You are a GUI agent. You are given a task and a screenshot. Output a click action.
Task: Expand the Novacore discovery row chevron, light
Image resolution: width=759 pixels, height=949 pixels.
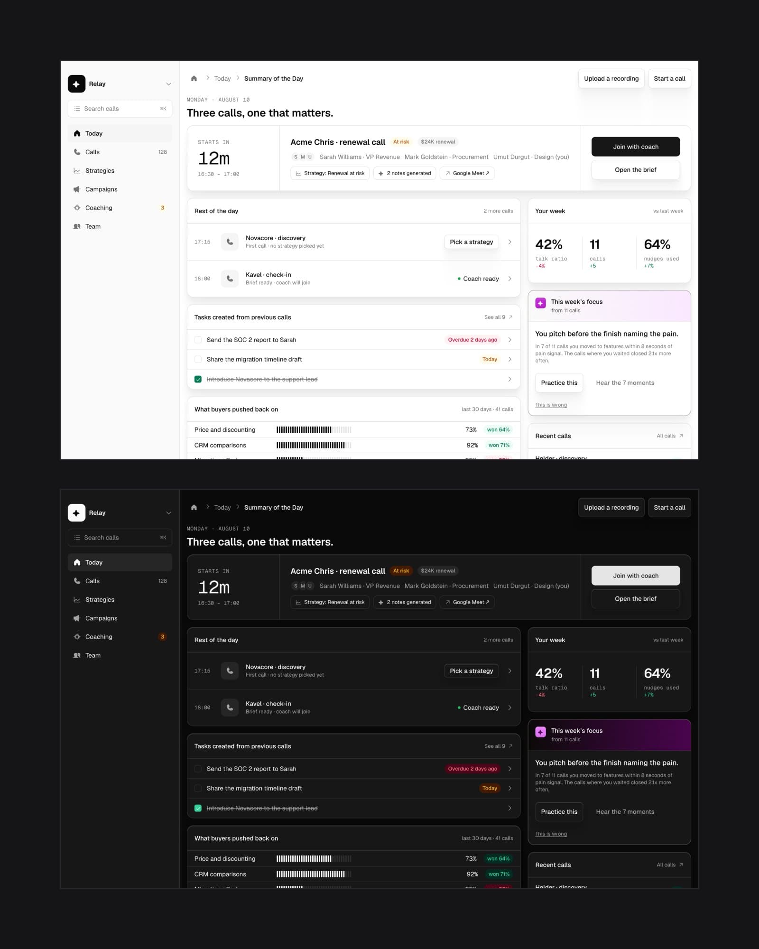[509, 242]
